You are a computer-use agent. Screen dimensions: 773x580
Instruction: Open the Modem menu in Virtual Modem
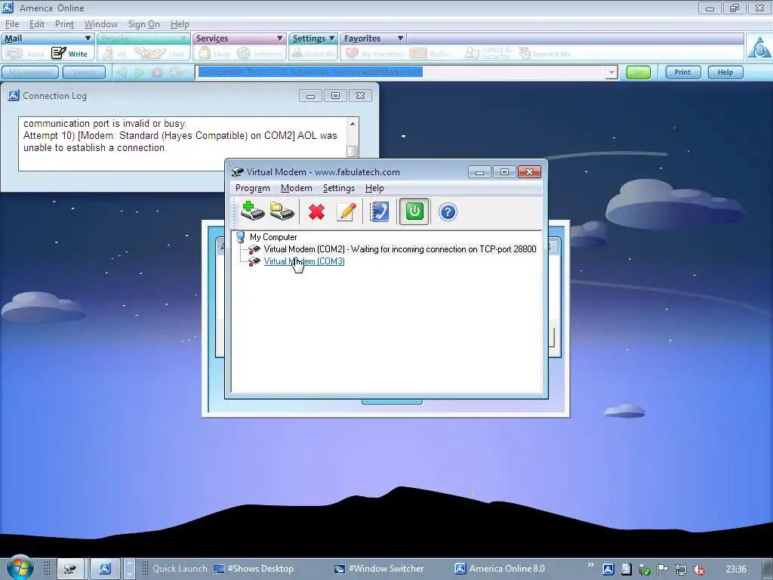[x=296, y=188]
